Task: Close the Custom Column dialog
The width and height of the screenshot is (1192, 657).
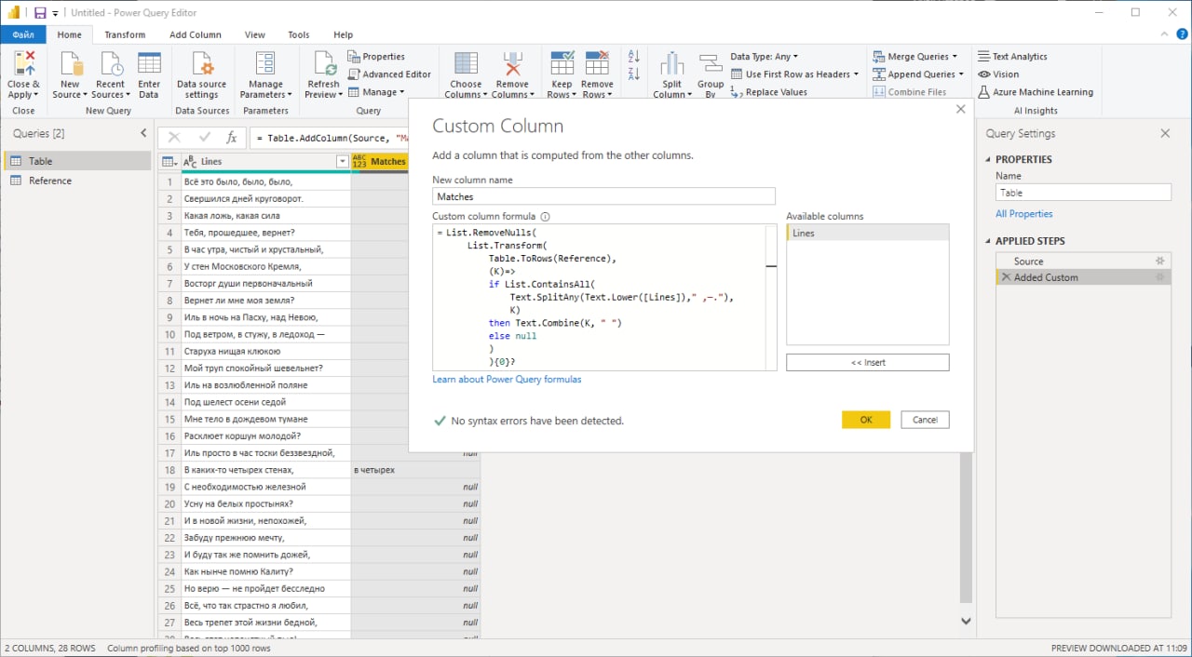Action: 961,110
